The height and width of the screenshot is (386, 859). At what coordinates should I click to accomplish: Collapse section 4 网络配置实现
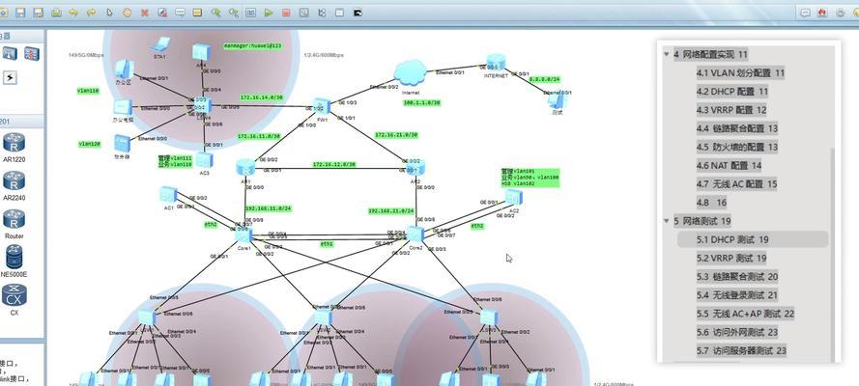click(x=667, y=54)
